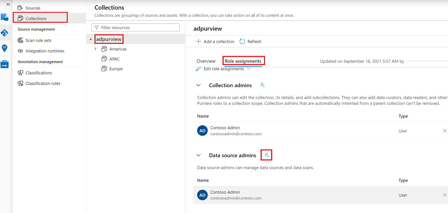Remove Contoso Admin from Collection admins
Image resolution: width=448 pixels, height=213 pixels.
point(445,131)
